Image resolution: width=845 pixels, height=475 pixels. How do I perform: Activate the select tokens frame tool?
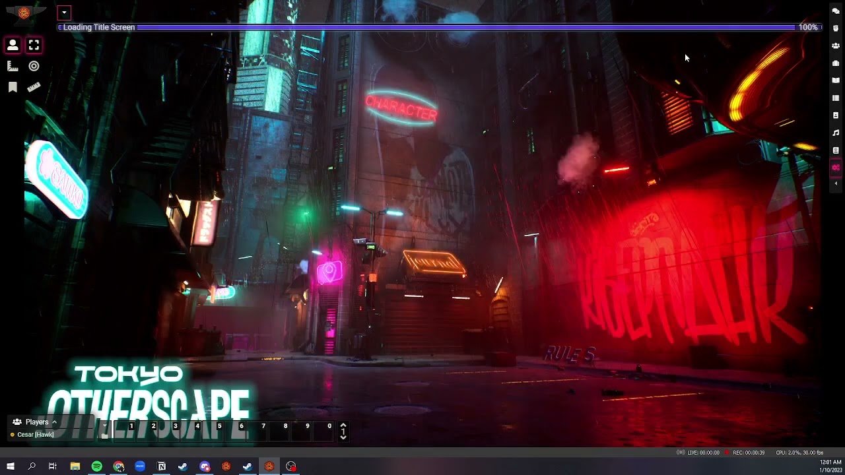[x=34, y=45]
